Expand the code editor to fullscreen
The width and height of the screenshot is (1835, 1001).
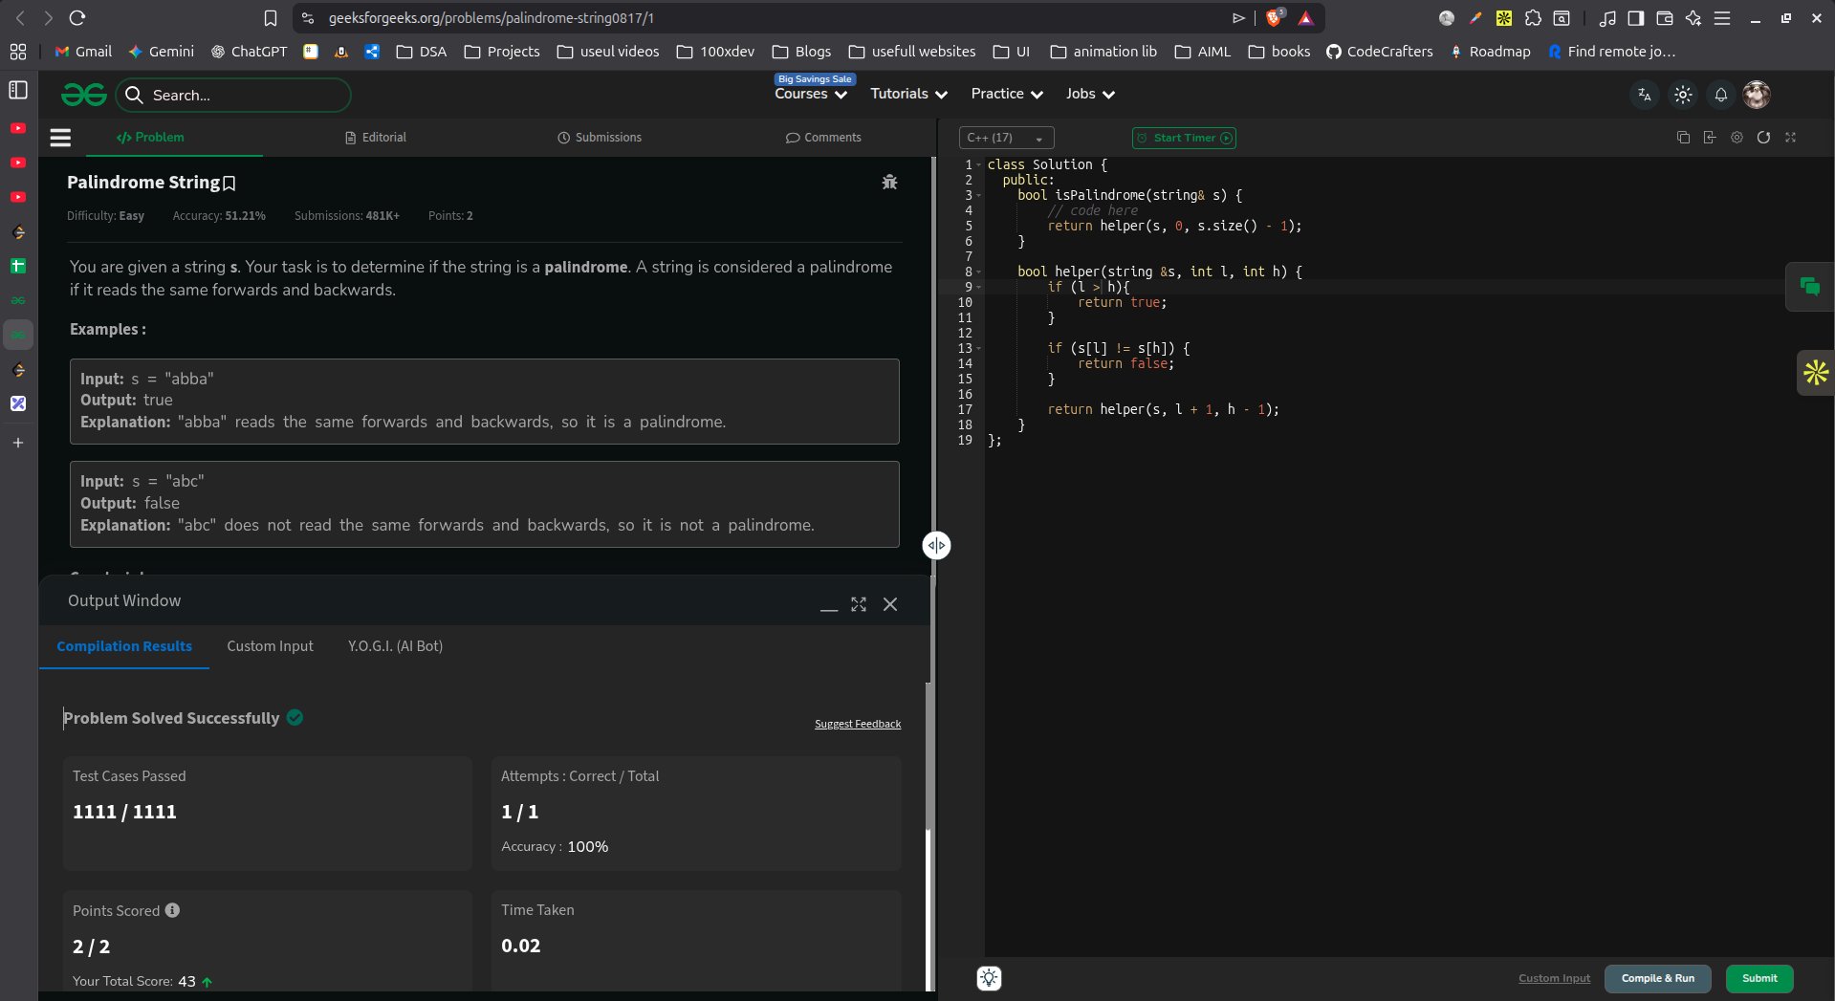(1790, 138)
